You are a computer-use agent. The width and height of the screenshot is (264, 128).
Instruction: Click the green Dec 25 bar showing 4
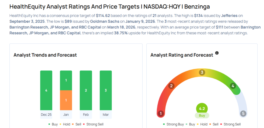[x=46, y=90]
